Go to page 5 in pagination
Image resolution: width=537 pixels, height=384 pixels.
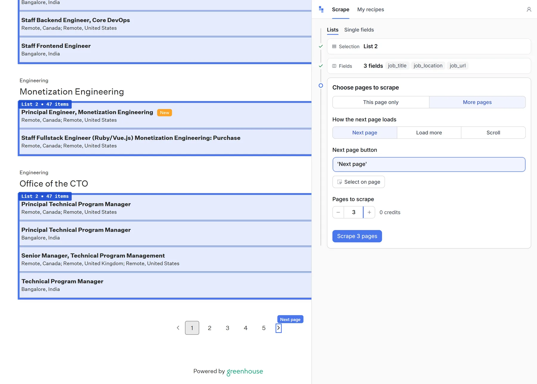tap(264, 328)
